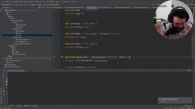
Task: Collapse the src folder in project tree
Action: (5, 14)
